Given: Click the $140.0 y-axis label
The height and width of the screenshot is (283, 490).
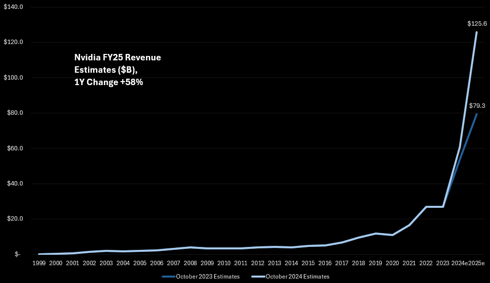Looking at the screenshot, I should [x=13, y=6].
